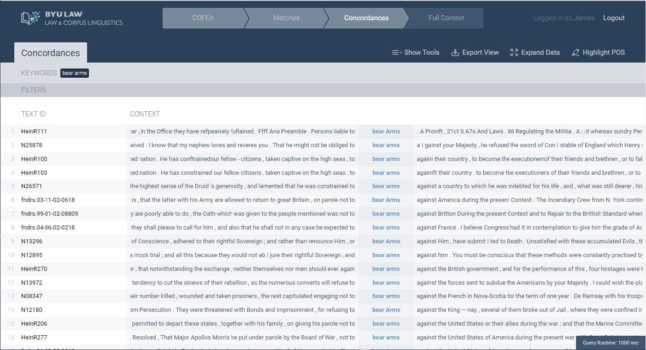Viewport: 646px width, 350px height.
Task: Sort by the TEXT ID column header
Action: click(x=33, y=114)
